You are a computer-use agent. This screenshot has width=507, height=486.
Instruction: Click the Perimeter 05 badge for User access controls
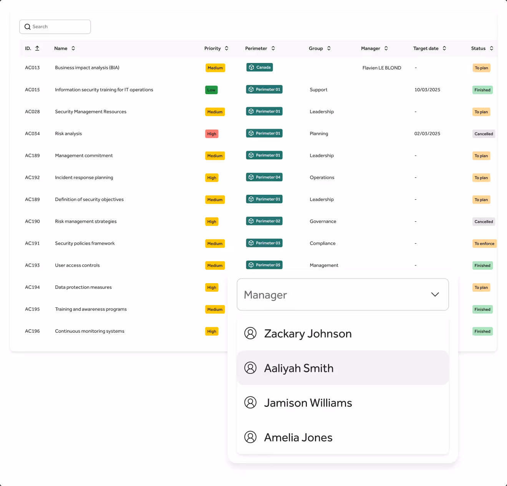264,265
